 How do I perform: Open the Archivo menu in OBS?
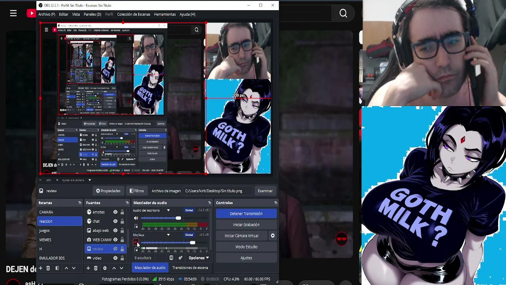[47, 14]
